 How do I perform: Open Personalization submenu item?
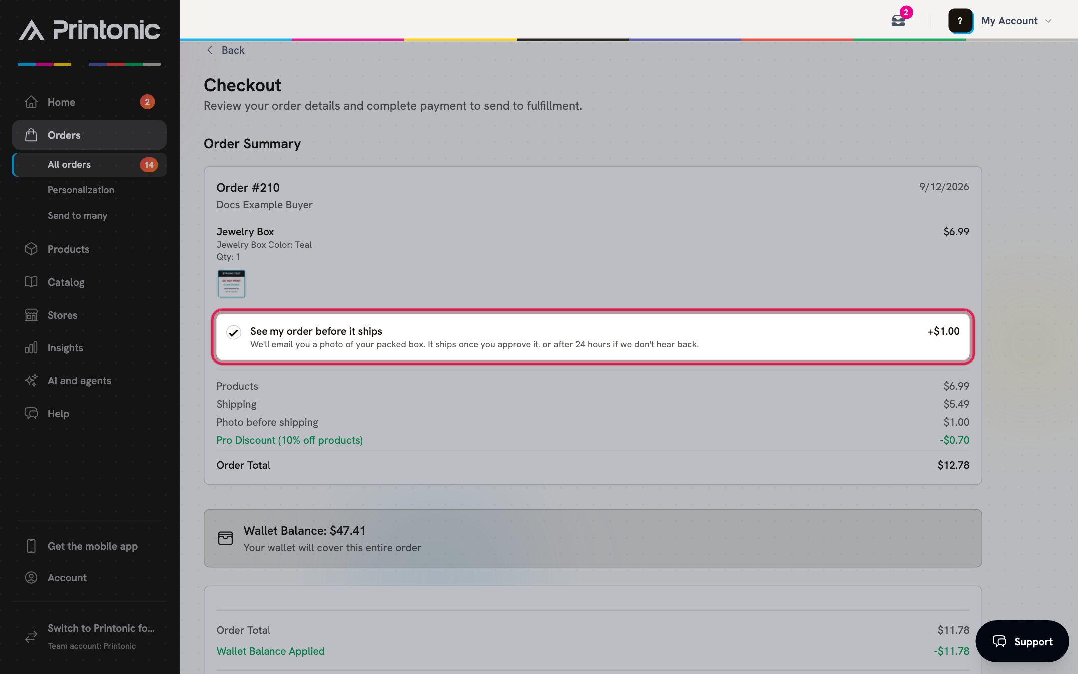click(x=81, y=190)
